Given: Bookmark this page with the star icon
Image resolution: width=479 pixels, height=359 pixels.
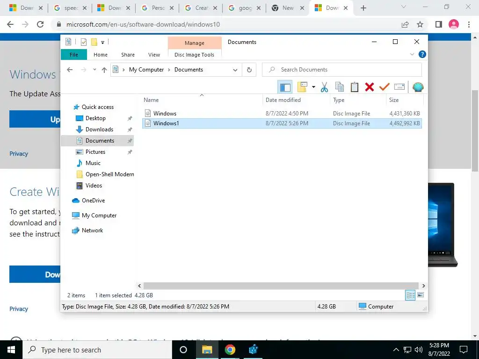Looking at the screenshot, I should click(420, 24).
